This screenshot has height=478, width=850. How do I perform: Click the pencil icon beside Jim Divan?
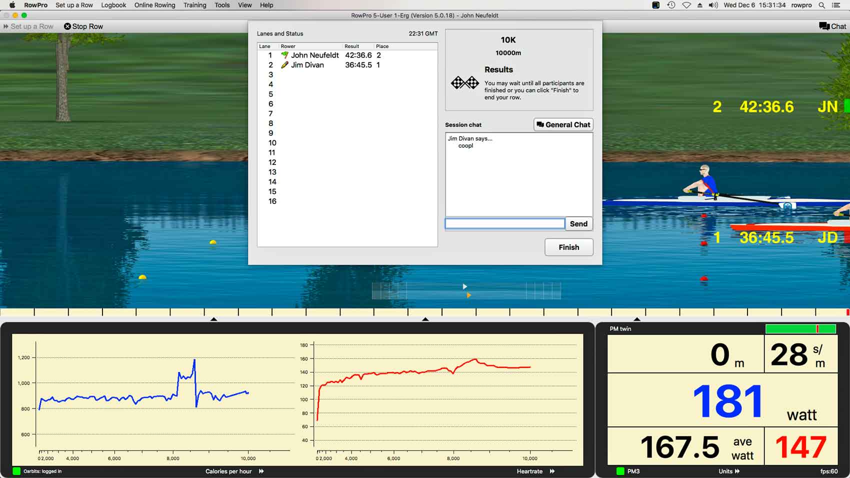point(284,65)
